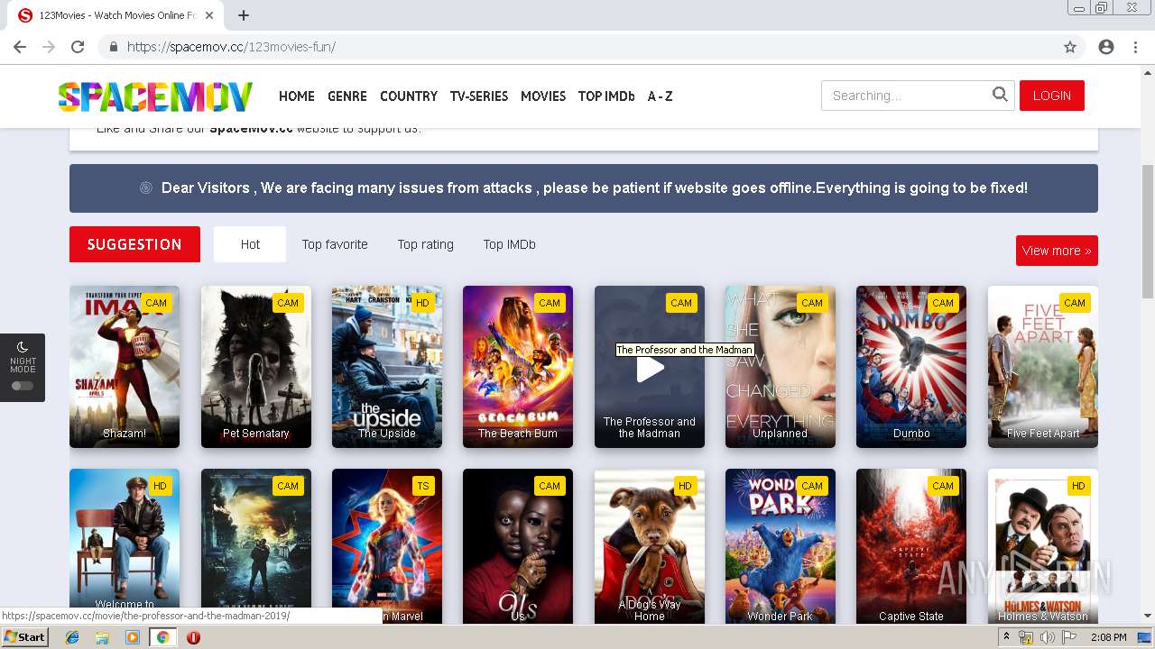Click the red LOGIN button
The image size is (1155, 649).
point(1052,96)
